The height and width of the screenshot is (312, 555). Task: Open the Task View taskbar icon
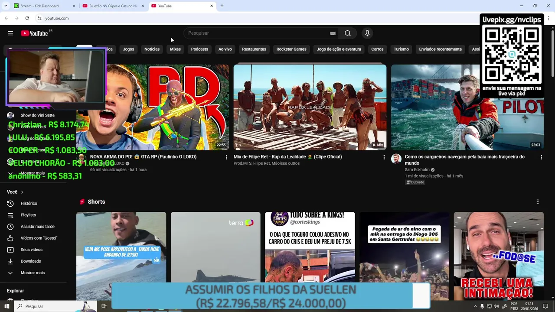point(104,306)
